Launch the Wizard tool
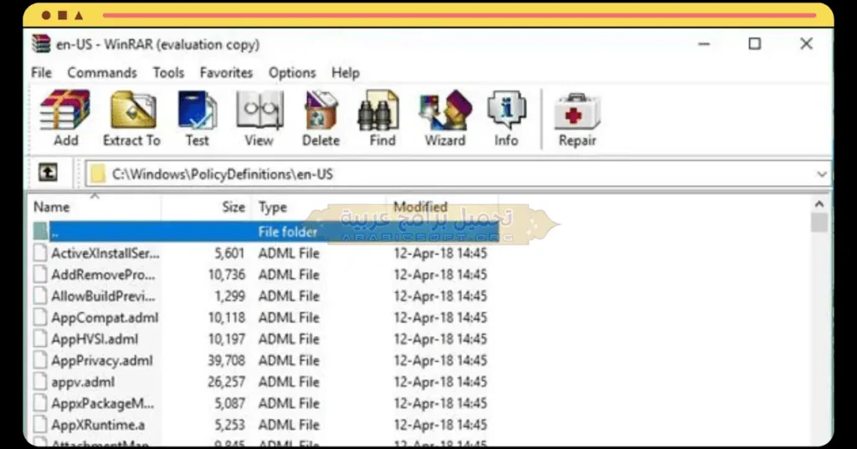857x449 pixels. (x=445, y=118)
